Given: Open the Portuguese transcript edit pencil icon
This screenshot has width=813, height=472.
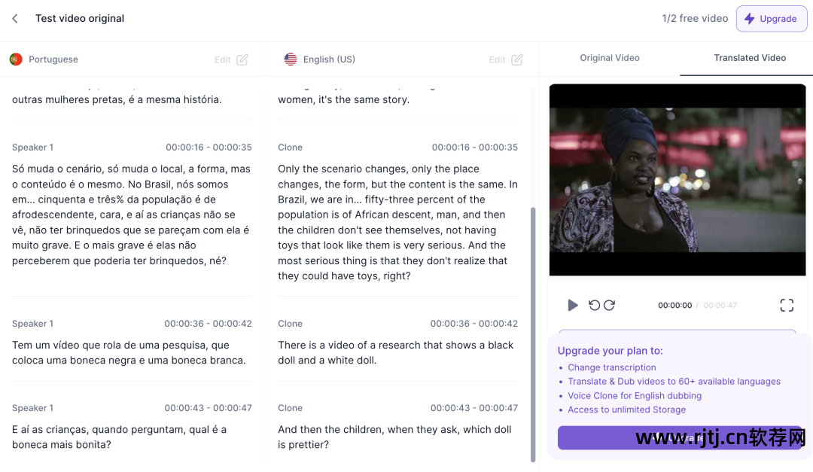Looking at the screenshot, I should (242, 59).
